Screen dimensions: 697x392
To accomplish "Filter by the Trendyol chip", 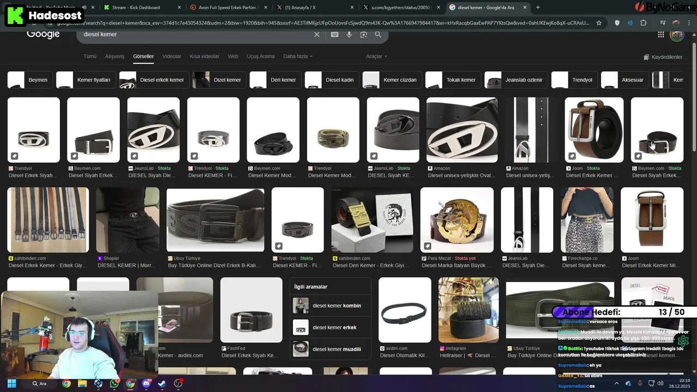I will [574, 79].
